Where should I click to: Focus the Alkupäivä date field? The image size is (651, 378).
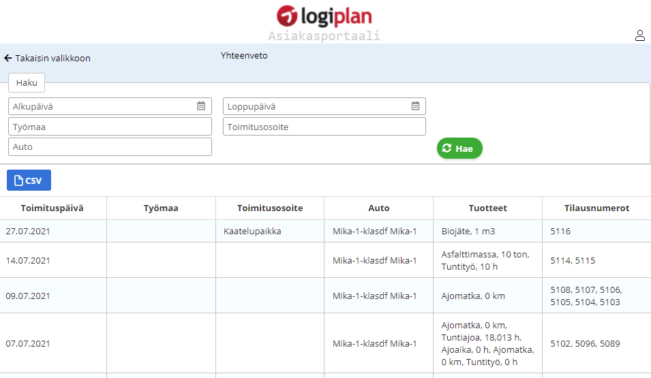pos(102,106)
